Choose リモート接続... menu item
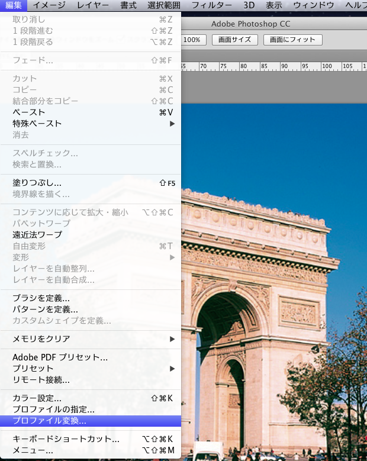The width and height of the screenshot is (367, 461). [x=91, y=380]
